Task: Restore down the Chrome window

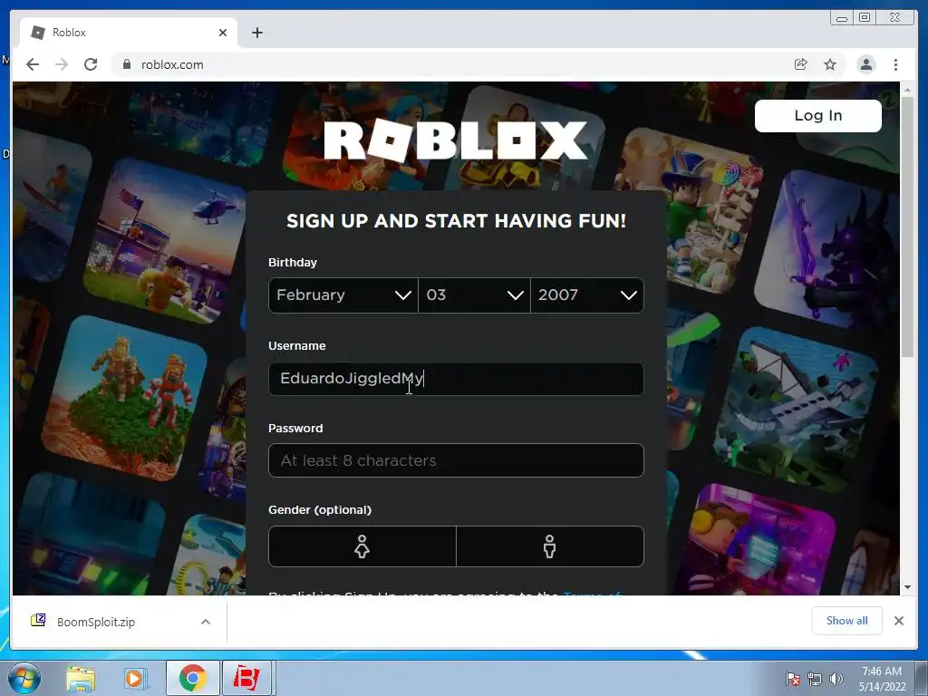Action: click(864, 18)
